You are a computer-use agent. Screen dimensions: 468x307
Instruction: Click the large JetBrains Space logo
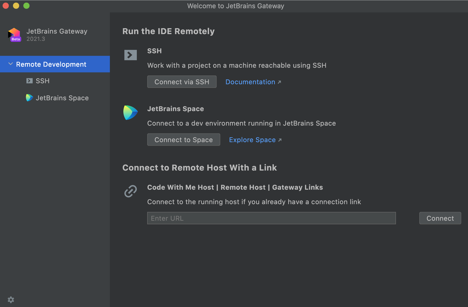coord(130,112)
